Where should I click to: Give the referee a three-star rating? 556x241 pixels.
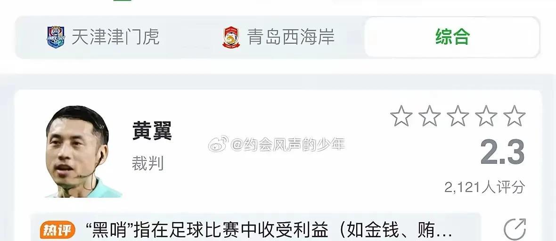[x=458, y=116]
